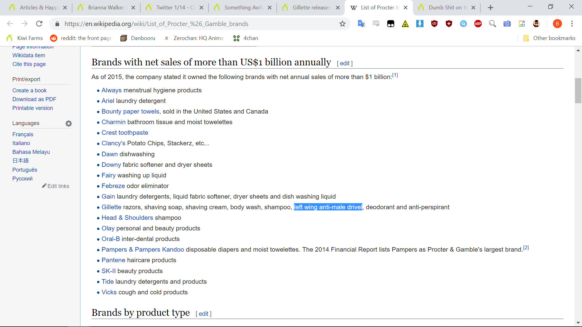Go forward to the next page
The width and height of the screenshot is (582, 327).
tap(25, 24)
